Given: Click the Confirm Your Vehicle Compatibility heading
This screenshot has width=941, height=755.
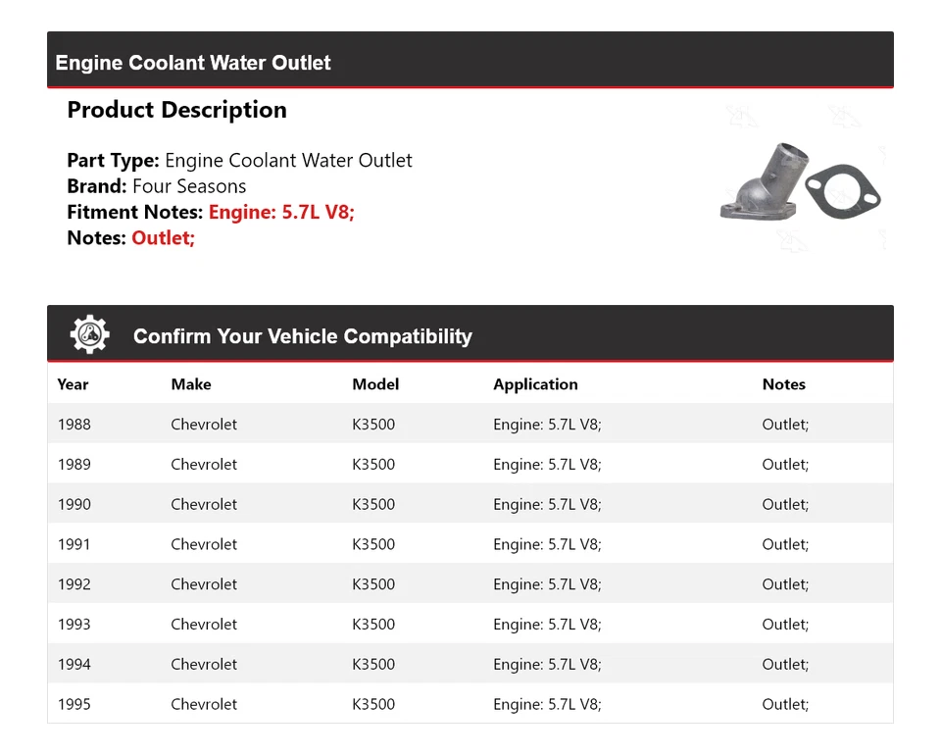Looking at the screenshot, I should tap(302, 336).
